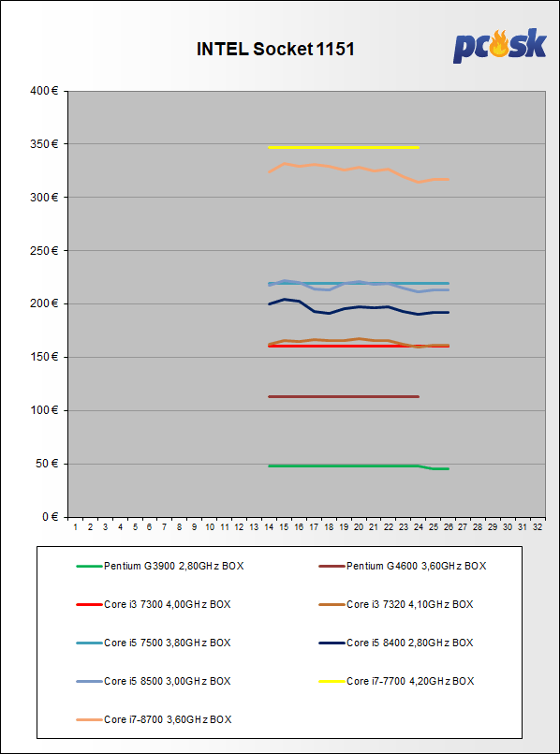Image resolution: width=560 pixels, height=754 pixels.
Task: Click the 0 € axis label
Action: 50,517
